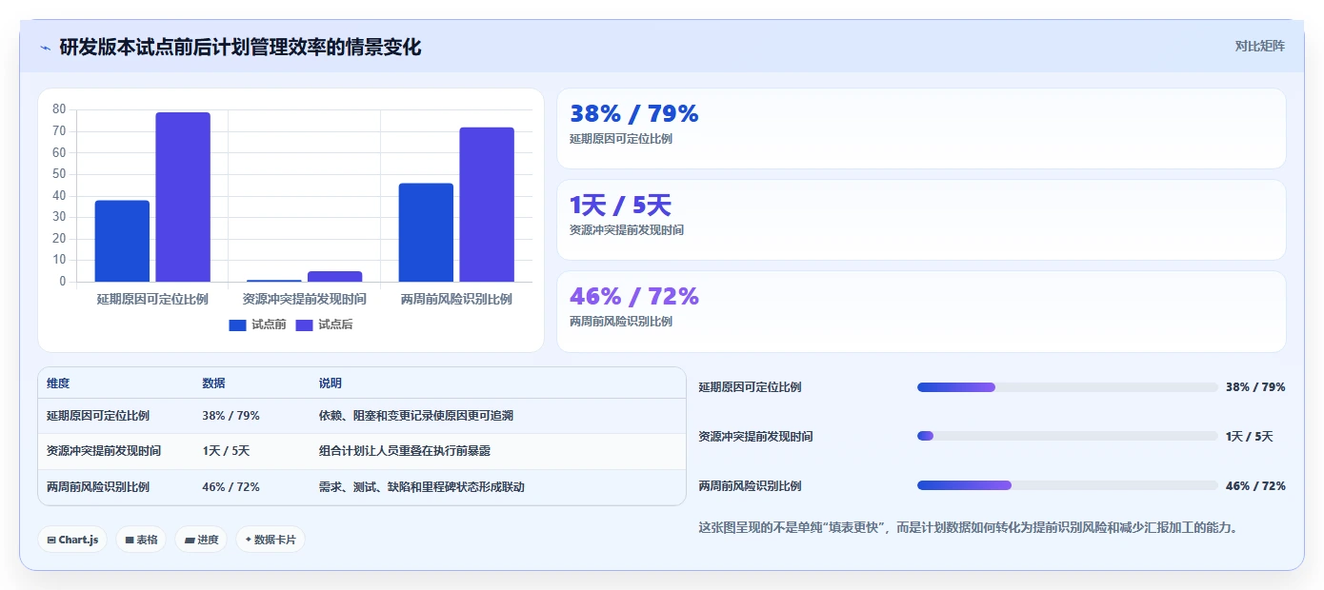The height and width of the screenshot is (590, 1324).
Task: Click the 试点后 bar for 资源冲突提前发现时间
Action: pyautogui.click(x=334, y=276)
